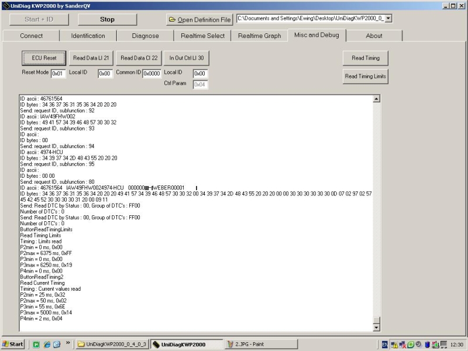The width and height of the screenshot is (468, 351).
Task: Click the language indicator in system tray
Action: (385, 344)
